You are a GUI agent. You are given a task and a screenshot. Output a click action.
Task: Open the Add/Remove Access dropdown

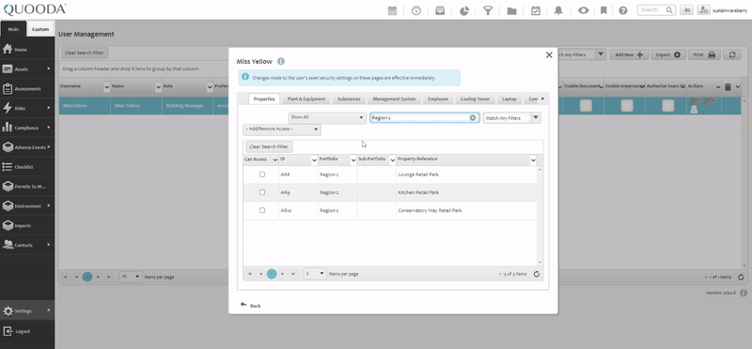click(282, 129)
